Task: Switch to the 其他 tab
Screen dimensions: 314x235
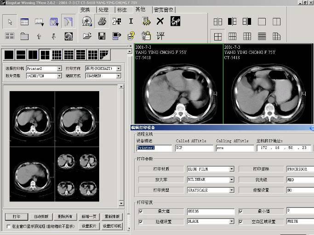Action: click(x=140, y=9)
